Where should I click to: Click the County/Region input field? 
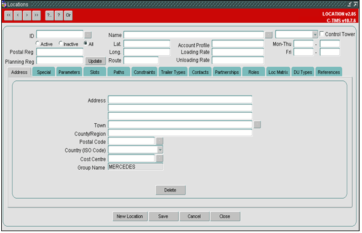180,132
